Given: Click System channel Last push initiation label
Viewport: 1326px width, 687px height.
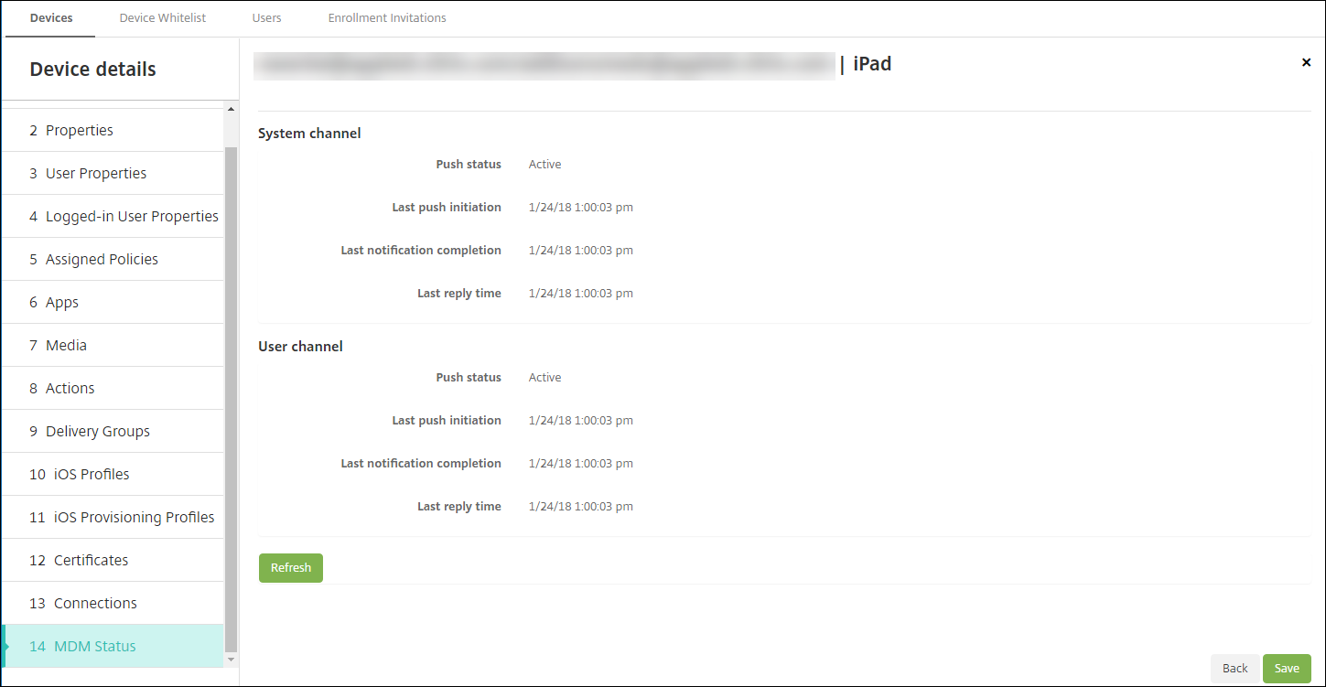Looking at the screenshot, I should click(447, 208).
